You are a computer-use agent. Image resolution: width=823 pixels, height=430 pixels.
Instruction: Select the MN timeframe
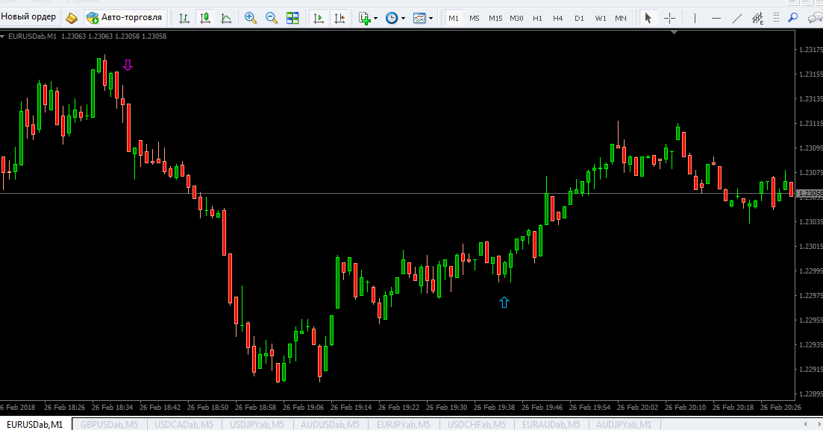coord(621,18)
